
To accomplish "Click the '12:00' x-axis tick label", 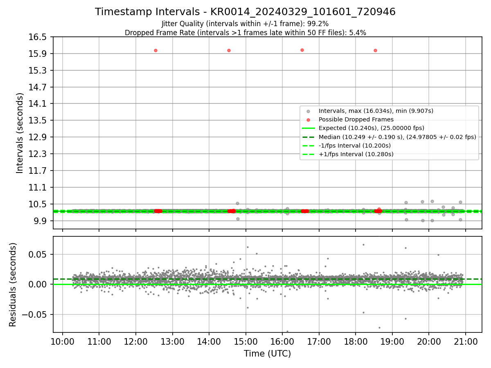I will tap(135, 341).
